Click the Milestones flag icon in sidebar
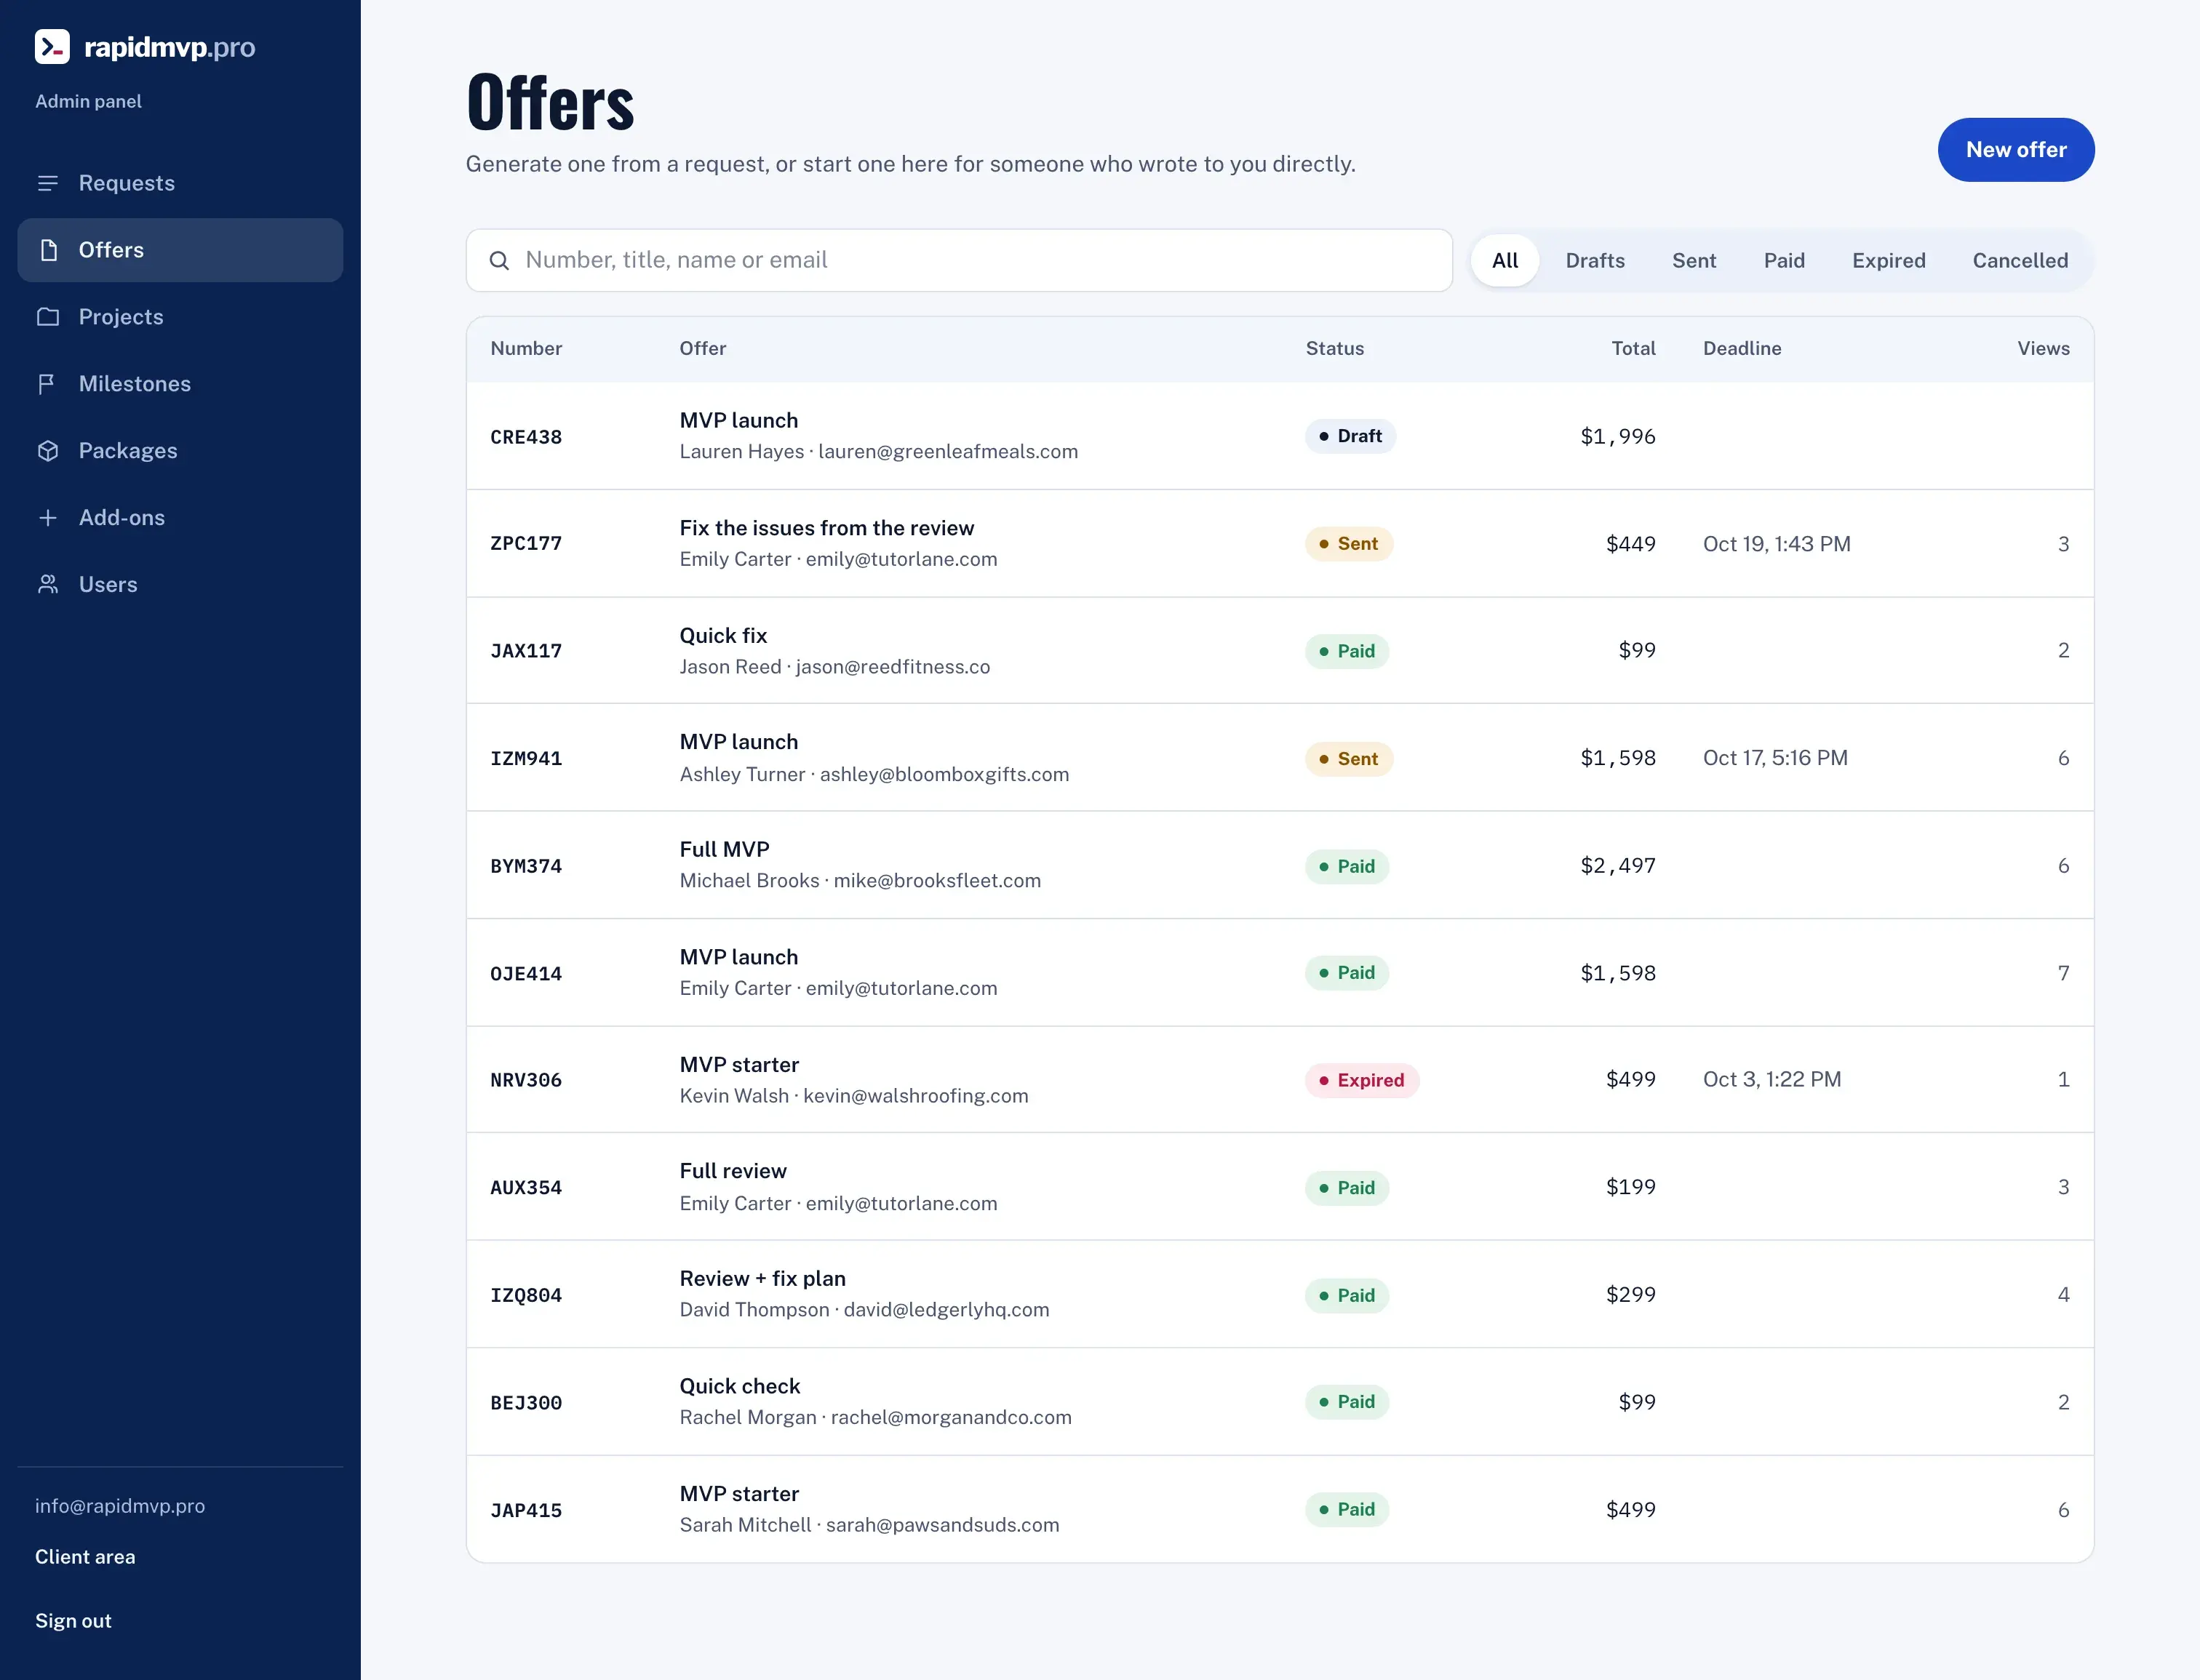The height and width of the screenshot is (1680, 2200). [47, 384]
